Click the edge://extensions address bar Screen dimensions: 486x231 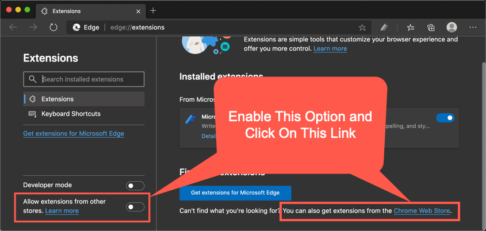pyautogui.click(x=230, y=27)
